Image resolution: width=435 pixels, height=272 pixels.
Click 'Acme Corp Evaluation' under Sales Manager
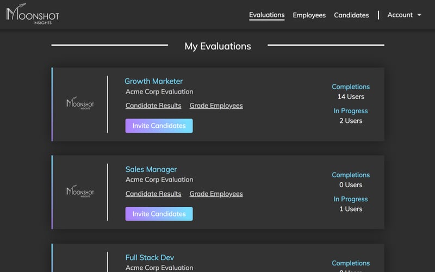coord(159,180)
